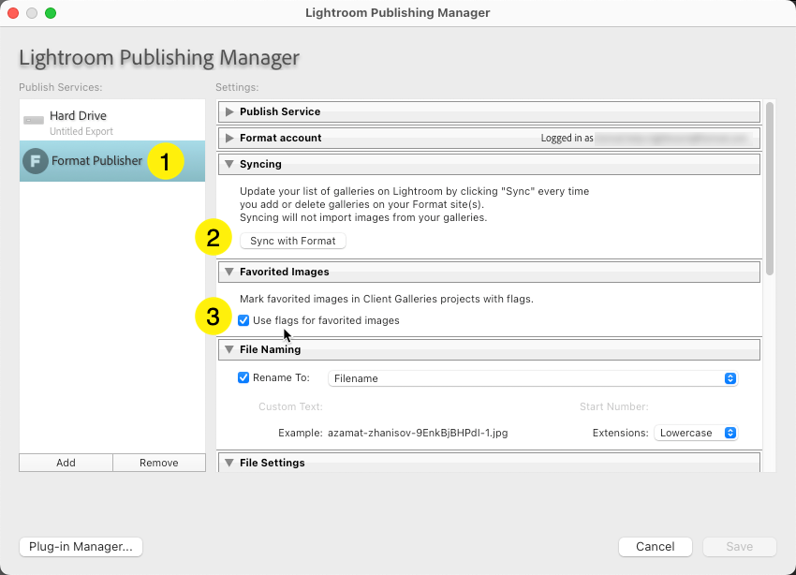
Task: Uncheck Use flags for favorited images
Action: click(x=243, y=320)
